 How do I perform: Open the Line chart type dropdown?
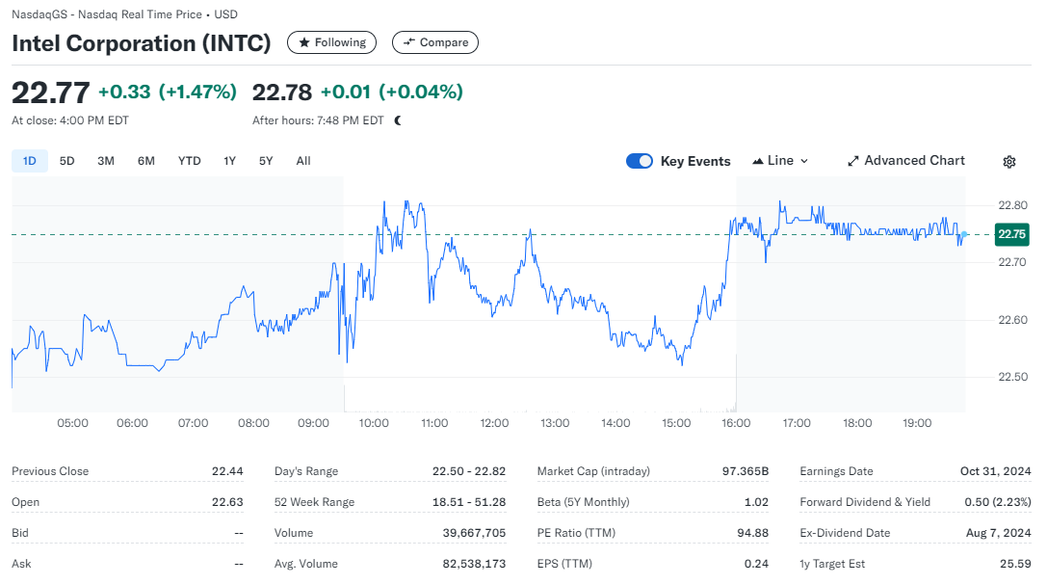tap(780, 160)
